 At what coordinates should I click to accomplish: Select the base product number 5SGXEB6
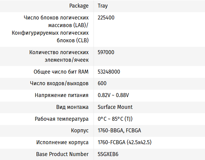[108, 154]
